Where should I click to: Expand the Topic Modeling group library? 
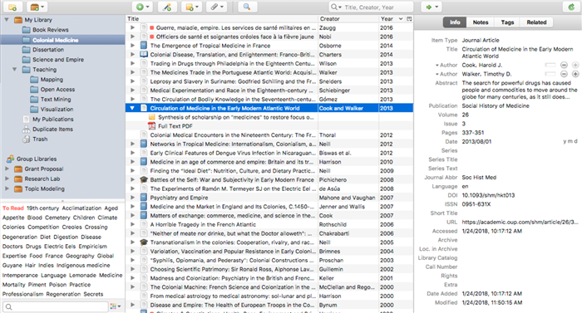(7, 188)
